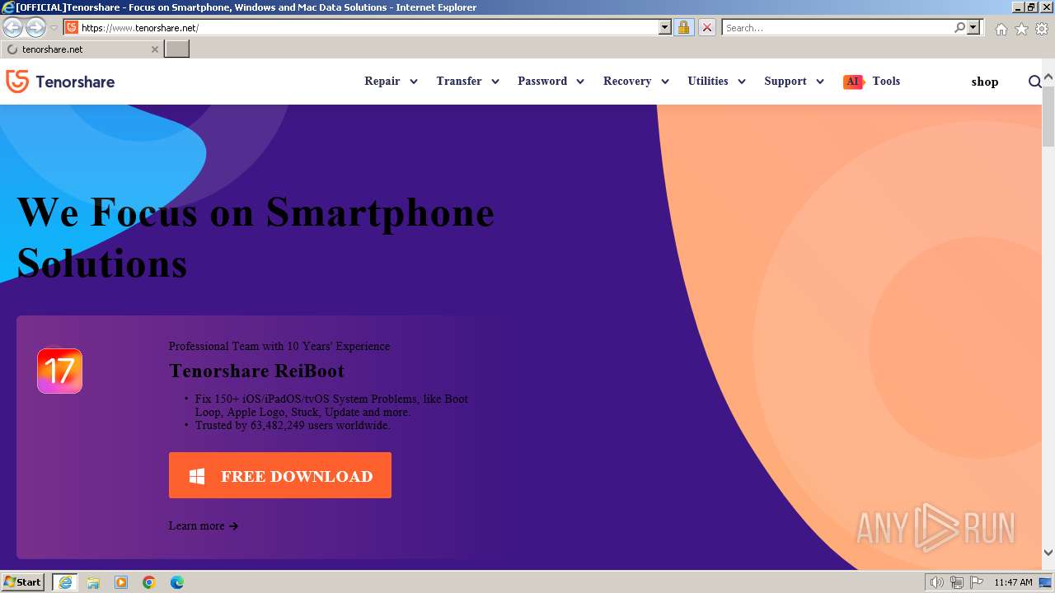Click the scrollbar up arrow
This screenshot has height=593, width=1055.
pos(1048,78)
